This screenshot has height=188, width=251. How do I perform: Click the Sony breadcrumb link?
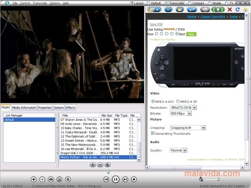(x=234, y=16)
